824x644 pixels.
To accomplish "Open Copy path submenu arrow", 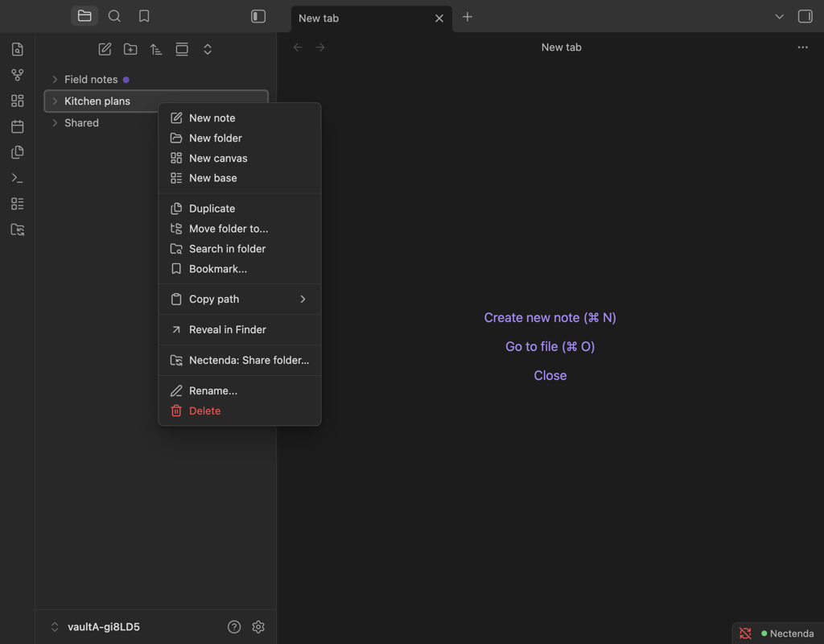I will pyautogui.click(x=303, y=299).
